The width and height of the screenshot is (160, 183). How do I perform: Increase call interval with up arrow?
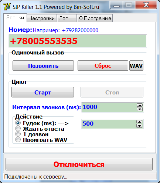[x=140, y=105]
